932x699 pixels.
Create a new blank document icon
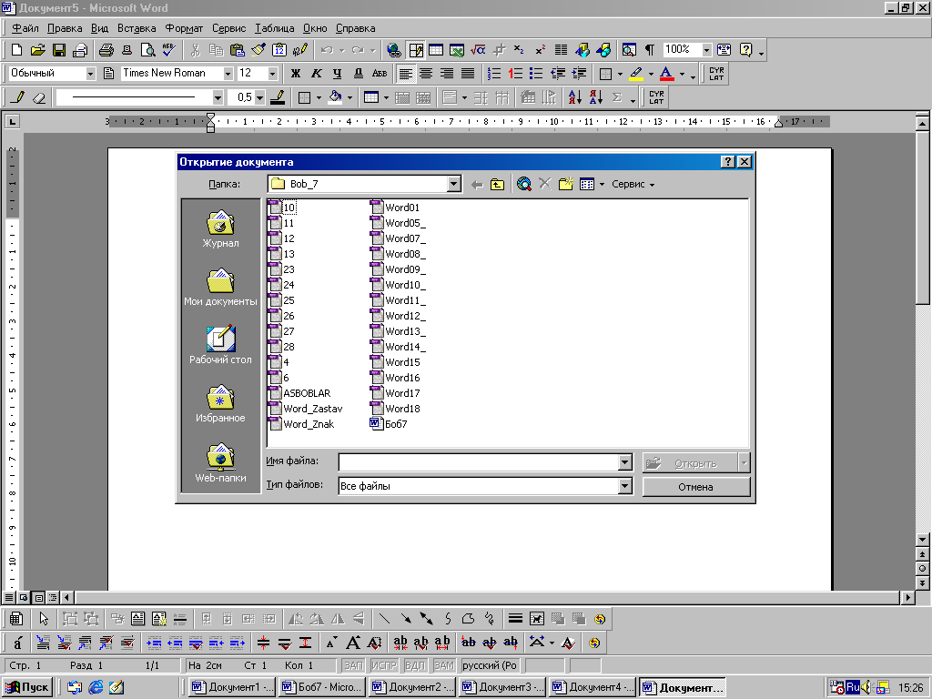[x=17, y=50]
